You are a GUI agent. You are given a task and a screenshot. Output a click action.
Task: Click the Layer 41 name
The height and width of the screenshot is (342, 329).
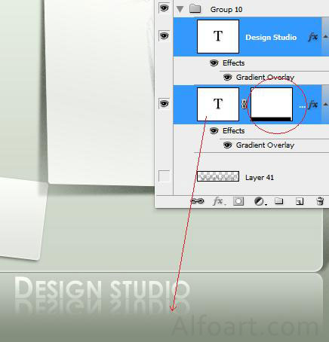coord(260,178)
